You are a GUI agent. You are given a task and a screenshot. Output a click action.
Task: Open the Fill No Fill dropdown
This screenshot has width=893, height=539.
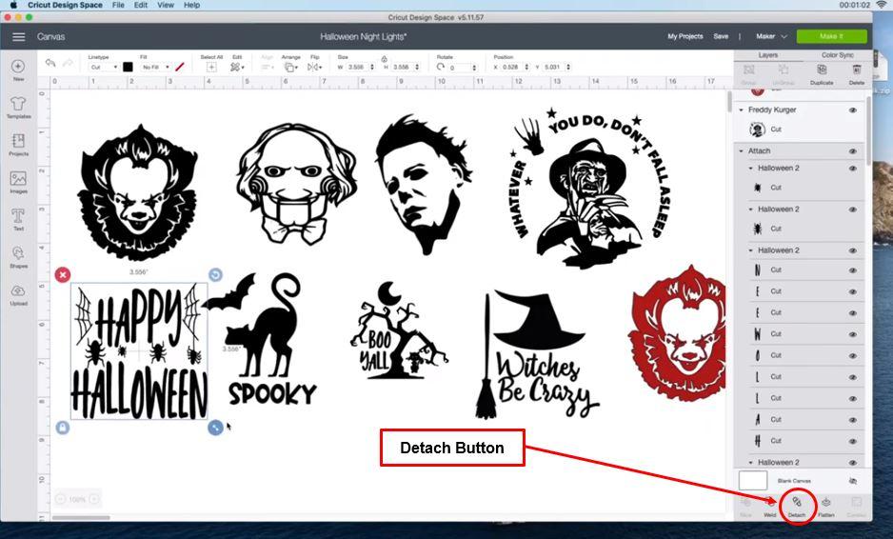pos(155,68)
